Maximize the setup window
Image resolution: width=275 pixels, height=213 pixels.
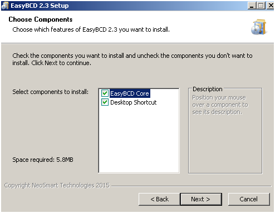(x=261, y=6)
